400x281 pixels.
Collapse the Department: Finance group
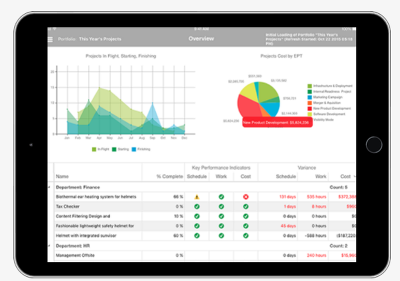[49, 187]
